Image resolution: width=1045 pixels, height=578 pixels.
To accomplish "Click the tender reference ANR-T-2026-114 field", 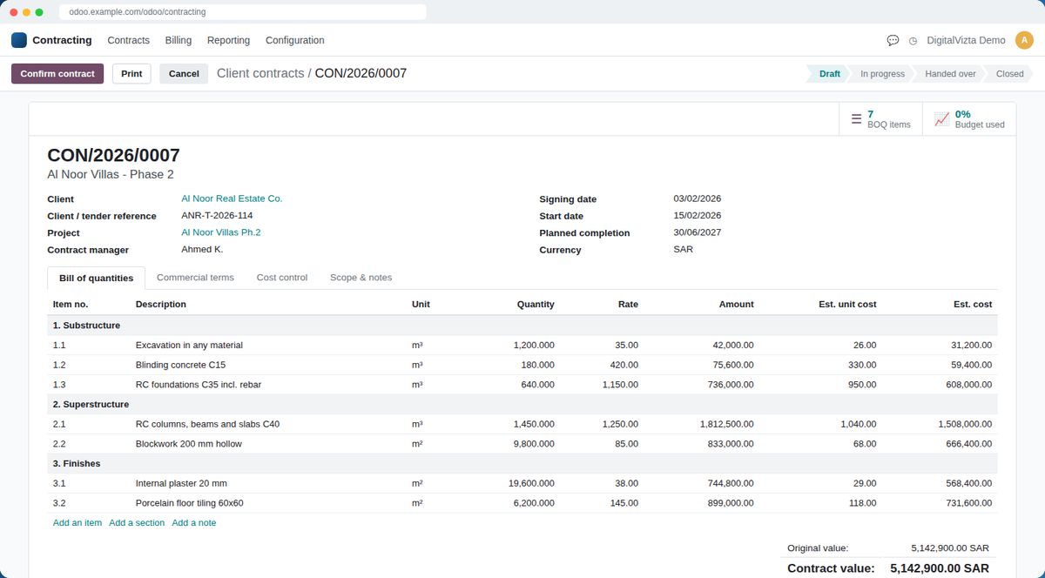I will click(x=217, y=216).
